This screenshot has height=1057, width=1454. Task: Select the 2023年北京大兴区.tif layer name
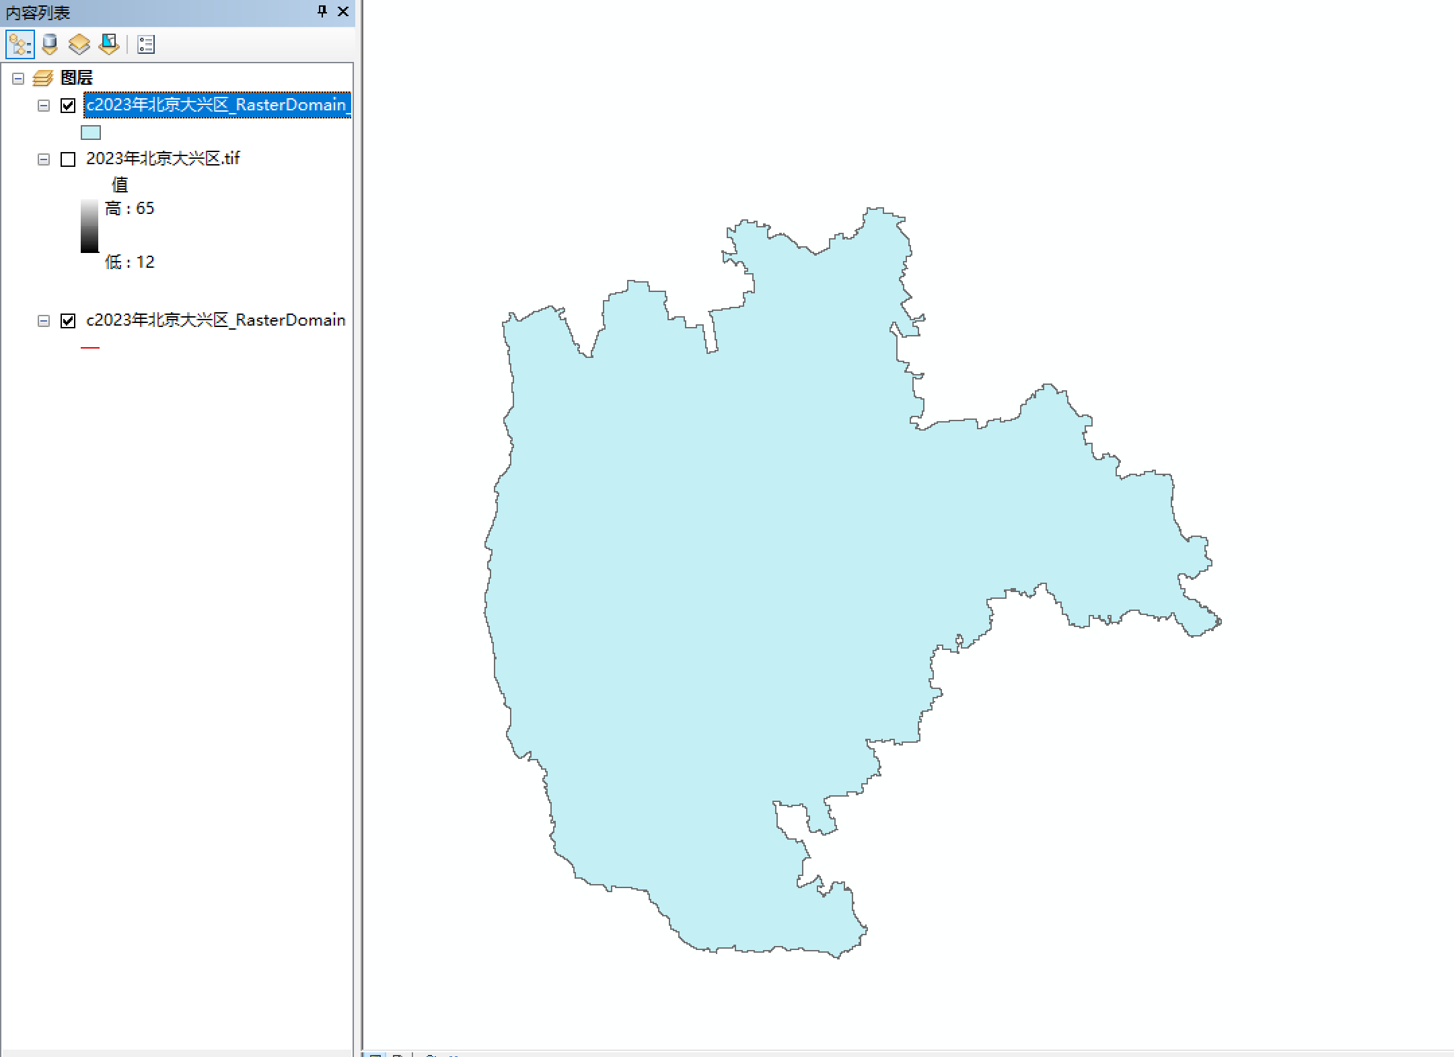point(163,158)
